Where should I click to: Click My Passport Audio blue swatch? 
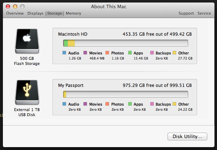coord(64,104)
